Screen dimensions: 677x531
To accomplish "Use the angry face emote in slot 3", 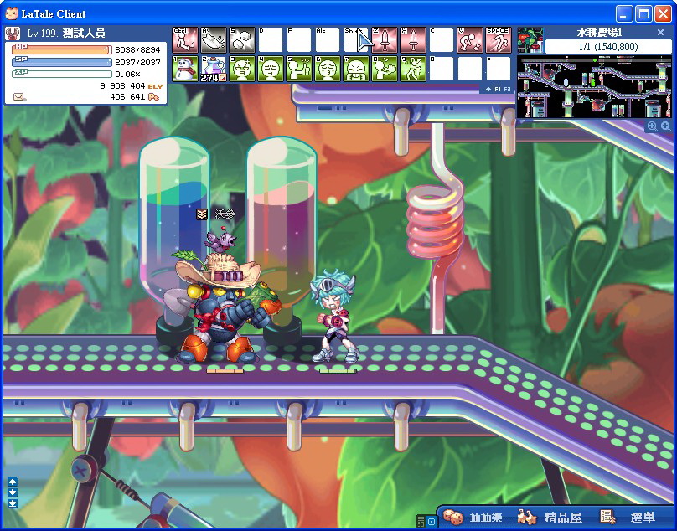I will [242, 69].
